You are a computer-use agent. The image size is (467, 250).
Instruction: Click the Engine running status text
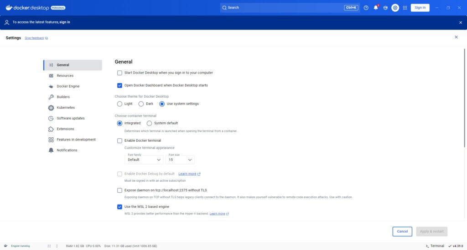tap(20, 246)
